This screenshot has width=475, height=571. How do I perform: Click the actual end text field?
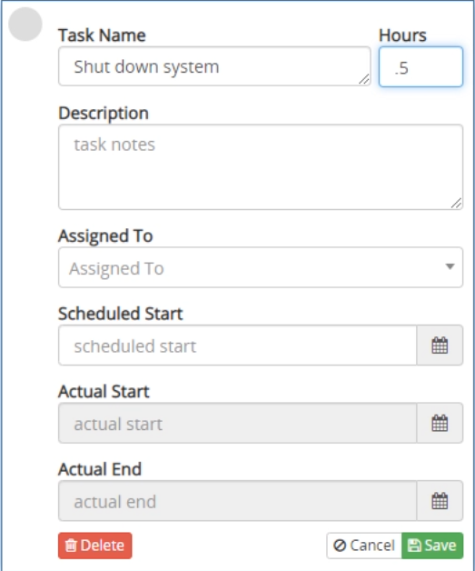[x=238, y=501]
